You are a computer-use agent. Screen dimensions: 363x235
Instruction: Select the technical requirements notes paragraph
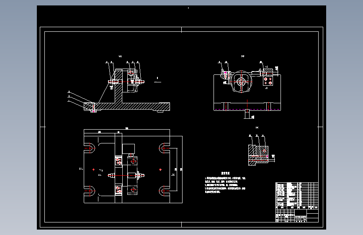pos(225,185)
